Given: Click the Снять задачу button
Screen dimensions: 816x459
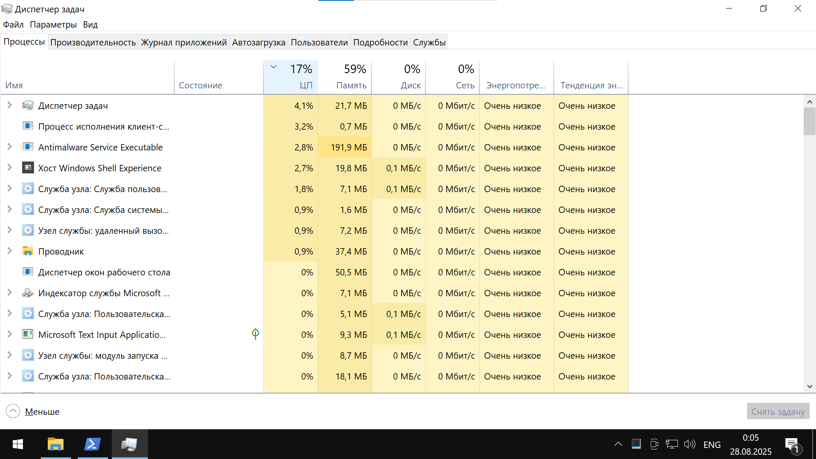Looking at the screenshot, I should click(778, 411).
